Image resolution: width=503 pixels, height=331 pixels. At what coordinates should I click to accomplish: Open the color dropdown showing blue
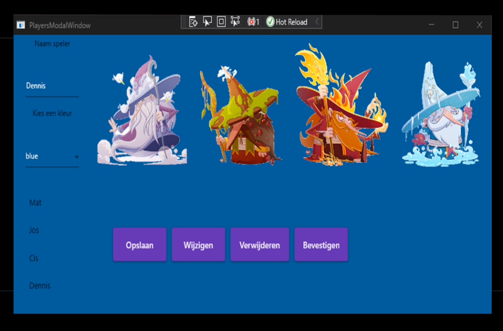click(x=52, y=156)
